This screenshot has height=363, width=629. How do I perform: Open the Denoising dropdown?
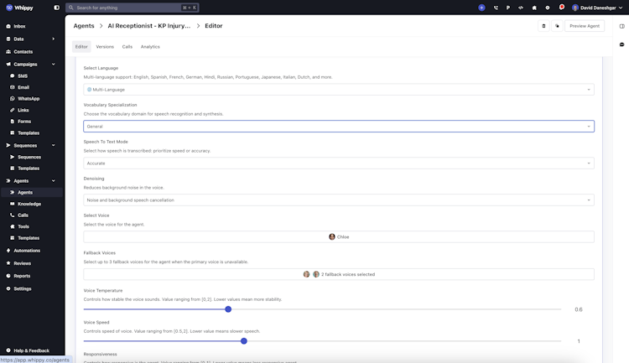point(339,200)
